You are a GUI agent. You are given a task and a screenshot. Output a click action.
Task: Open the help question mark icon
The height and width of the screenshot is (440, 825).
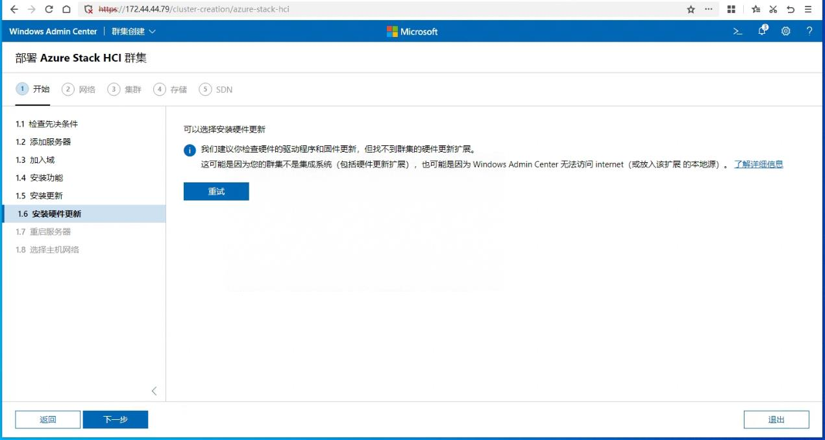coord(809,31)
